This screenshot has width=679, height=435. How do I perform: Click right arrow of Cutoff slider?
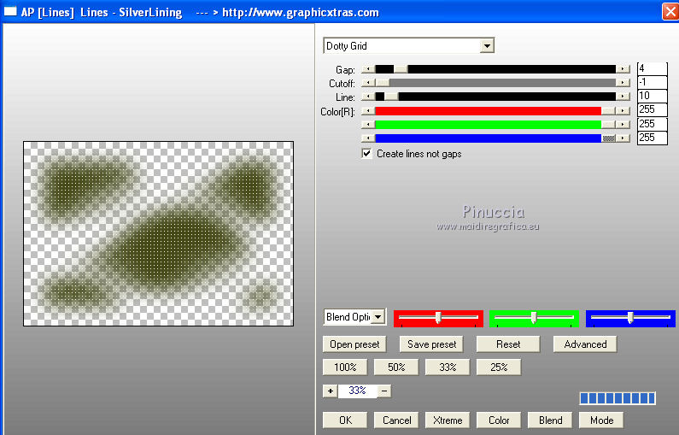click(x=623, y=83)
